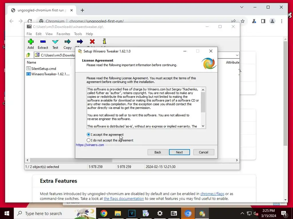The height and width of the screenshot is (219, 293).
Task: Open the View menu in 7-Zip
Action: pyautogui.click(x=49, y=34)
